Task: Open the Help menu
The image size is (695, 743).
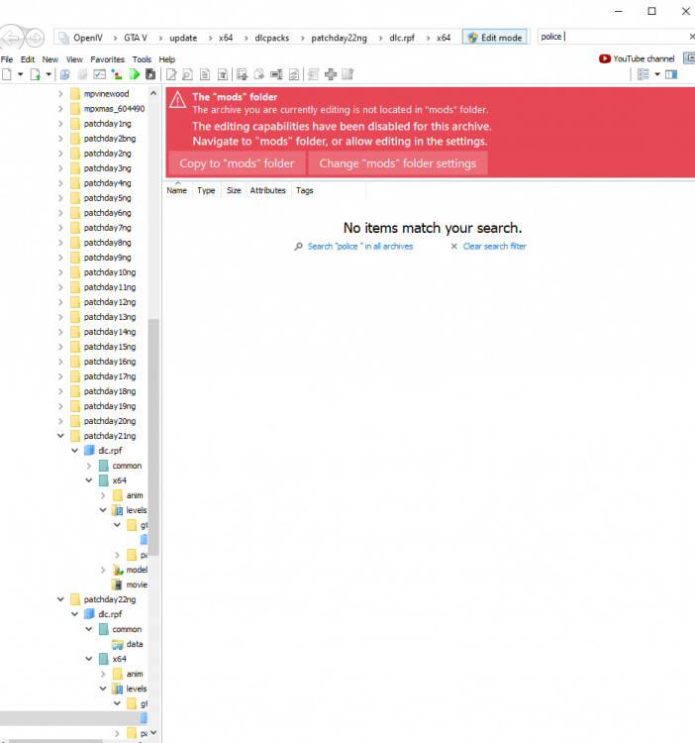Action: pyautogui.click(x=166, y=59)
